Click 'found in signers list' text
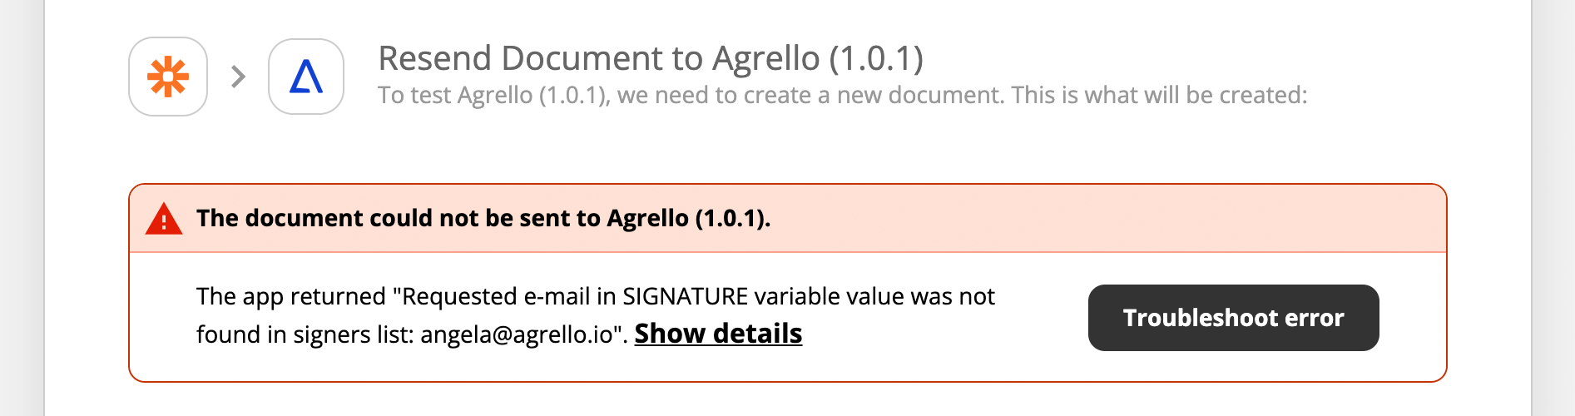 click(305, 334)
